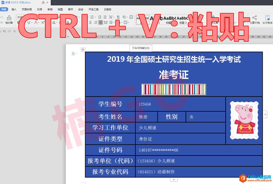Open the 章节 ribbon tab

click(70, 9)
